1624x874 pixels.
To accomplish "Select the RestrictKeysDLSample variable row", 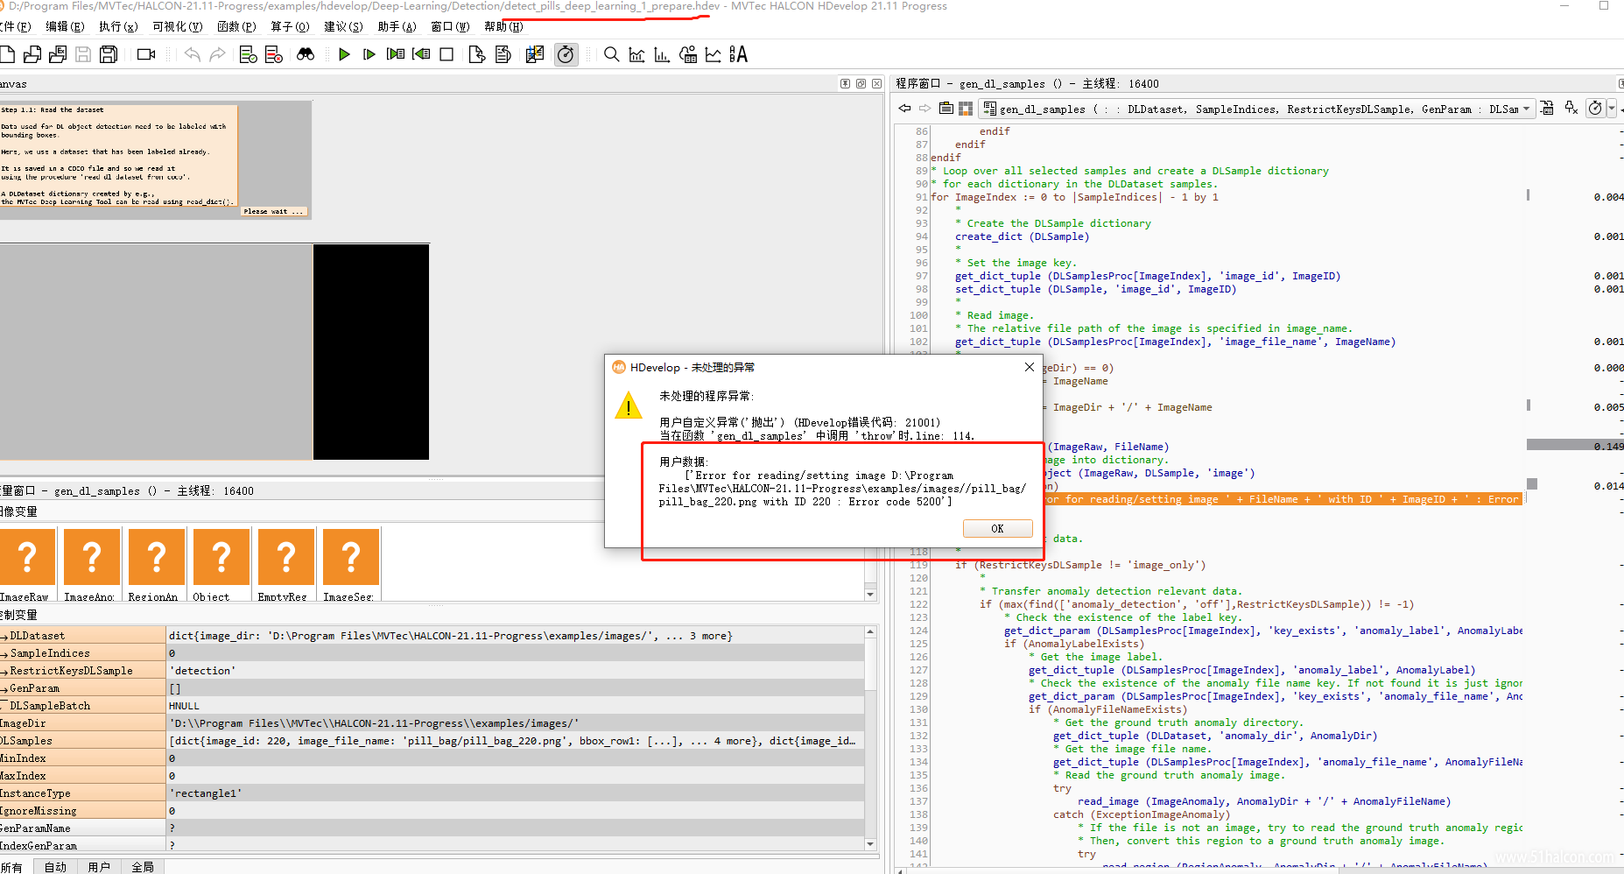I will tap(432, 671).
